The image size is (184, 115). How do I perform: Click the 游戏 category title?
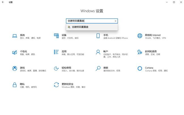click(22, 68)
